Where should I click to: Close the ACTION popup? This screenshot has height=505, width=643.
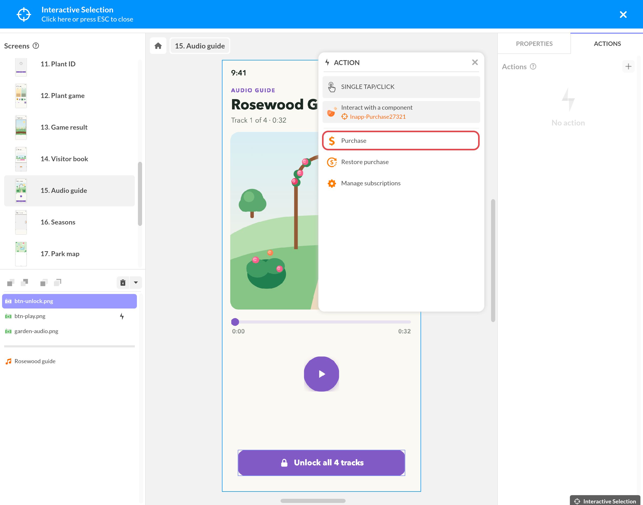coord(475,62)
